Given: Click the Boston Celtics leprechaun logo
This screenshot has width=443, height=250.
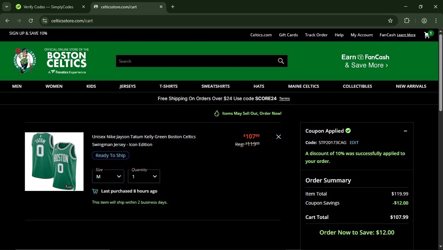Looking at the screenshot, I should [x=25, y=61].
